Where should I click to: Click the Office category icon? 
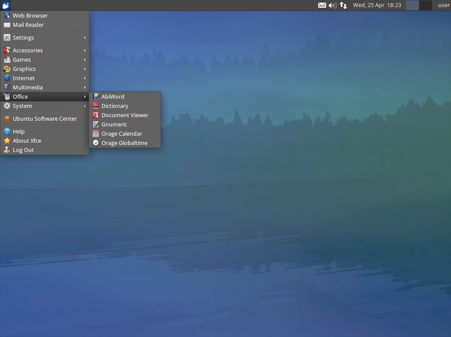point(7,97)
